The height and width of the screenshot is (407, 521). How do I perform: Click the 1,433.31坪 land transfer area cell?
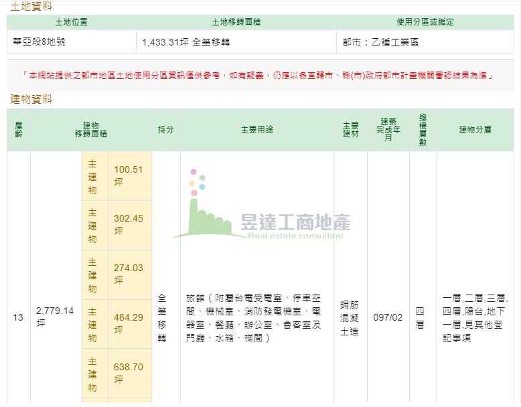[x=185, y=42]
